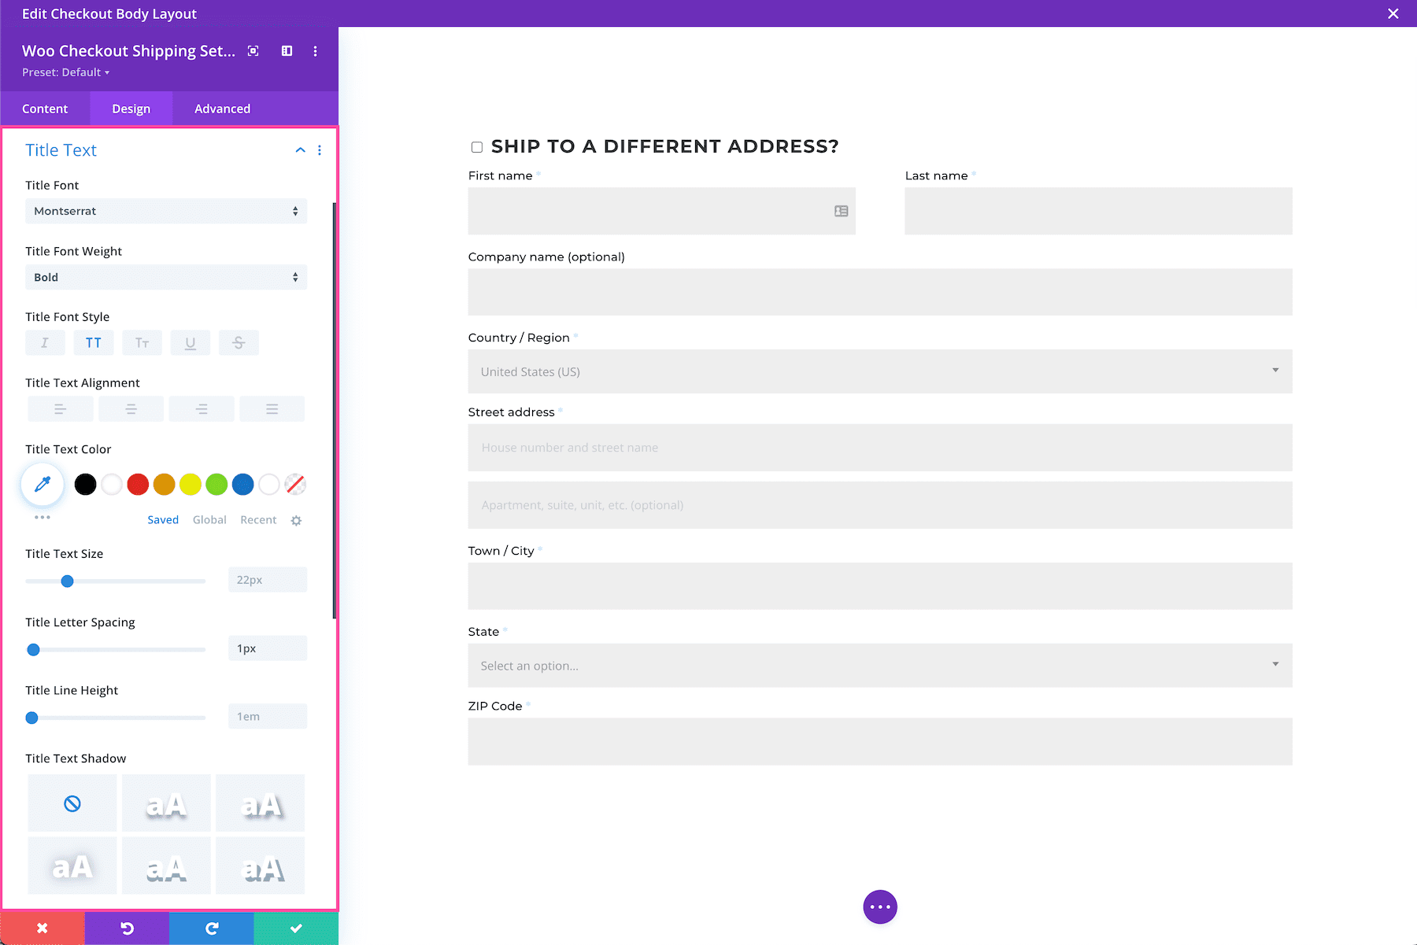This screenshot has width=1417, height=945.
Task: Switch to the Content tab
Action: (45, 109)
